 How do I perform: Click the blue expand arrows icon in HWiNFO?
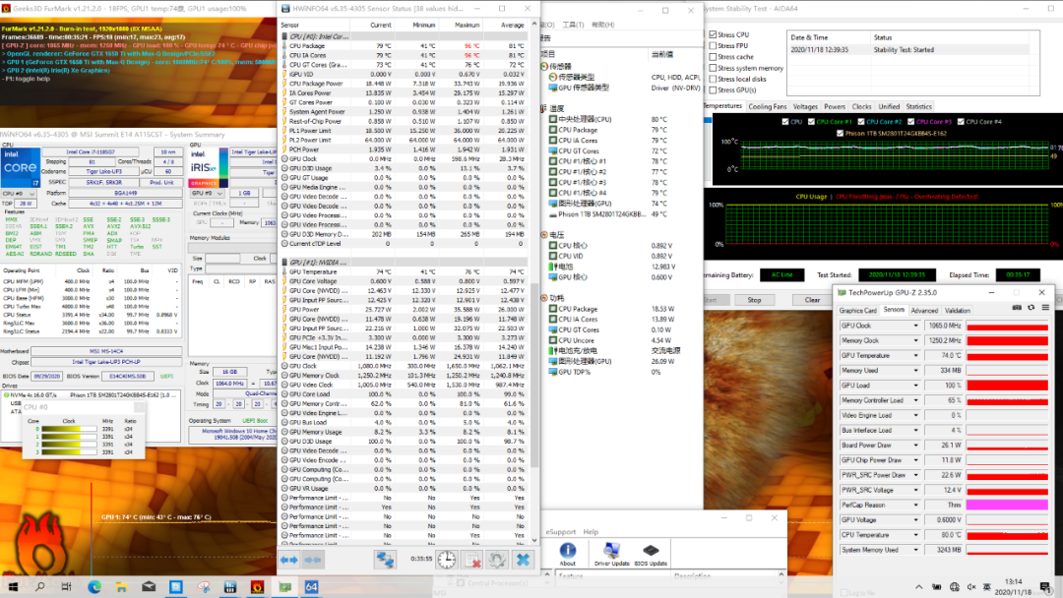pyautogui.click(x=289, y=559)
